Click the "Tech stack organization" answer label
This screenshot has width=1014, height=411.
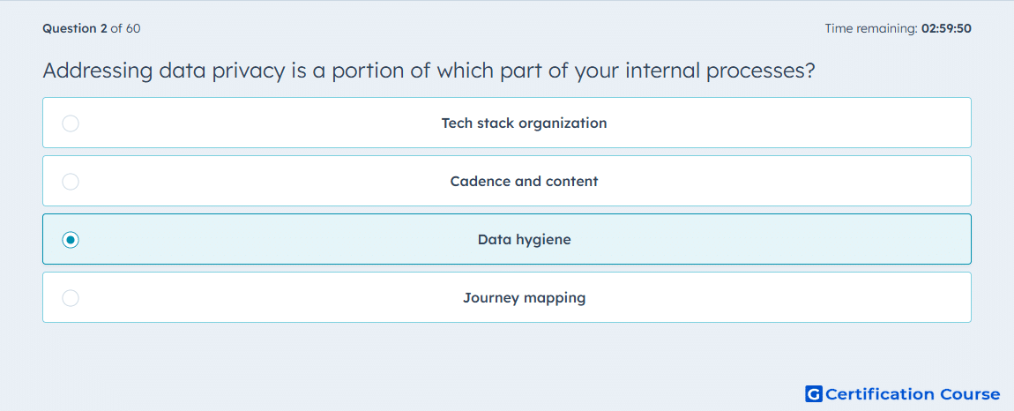click(x=524, y=123)
